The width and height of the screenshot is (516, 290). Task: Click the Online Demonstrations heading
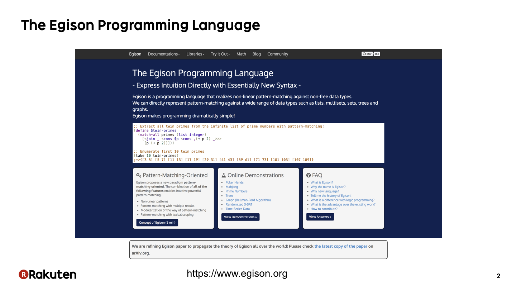click(x=255, y=175)
